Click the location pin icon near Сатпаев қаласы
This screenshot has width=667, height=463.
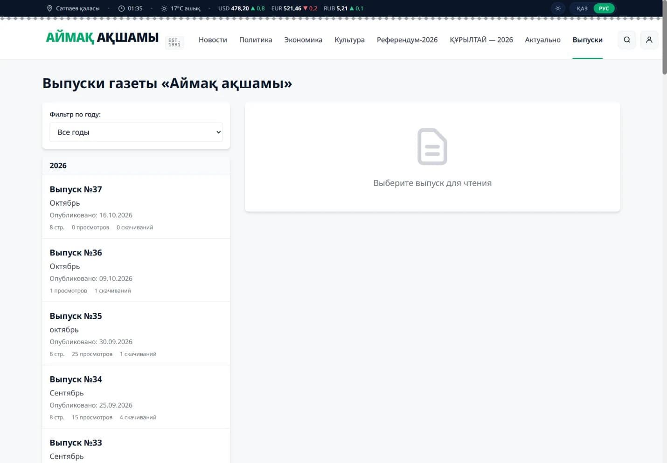pyautogui.click(x=49, y=8)
